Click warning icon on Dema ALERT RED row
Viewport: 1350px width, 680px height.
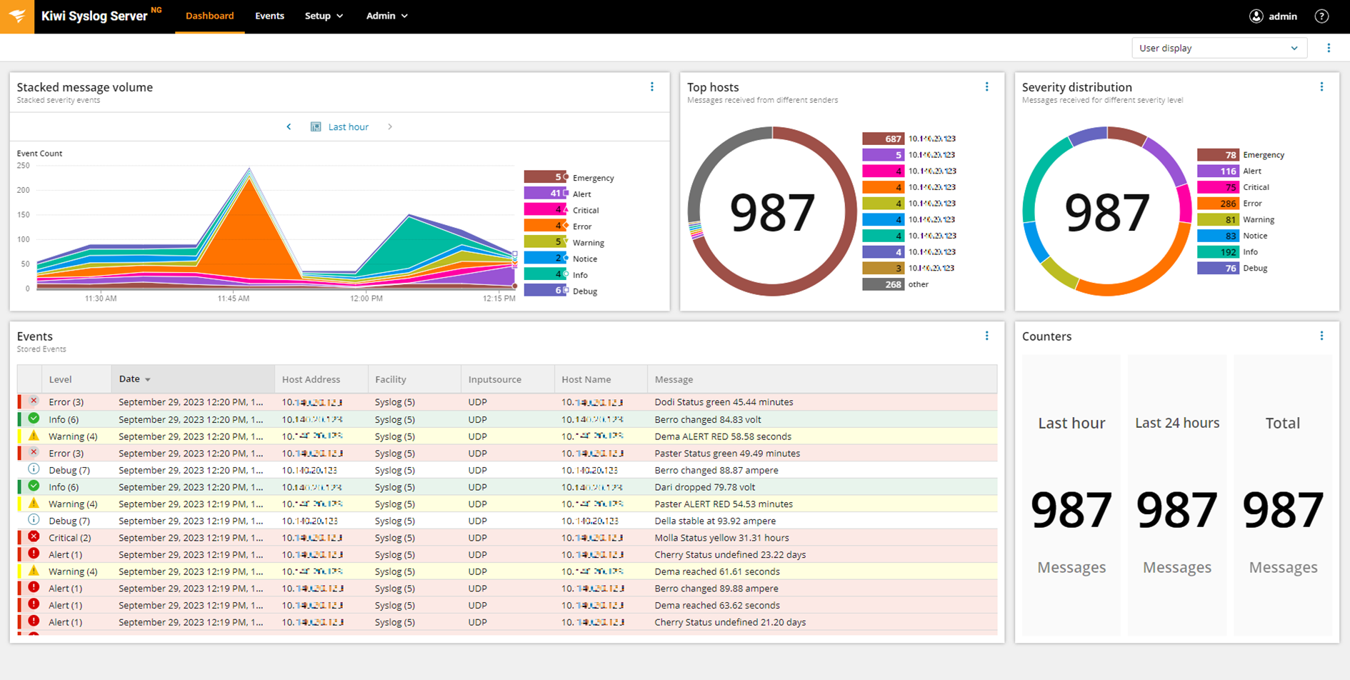coord(34,436)
